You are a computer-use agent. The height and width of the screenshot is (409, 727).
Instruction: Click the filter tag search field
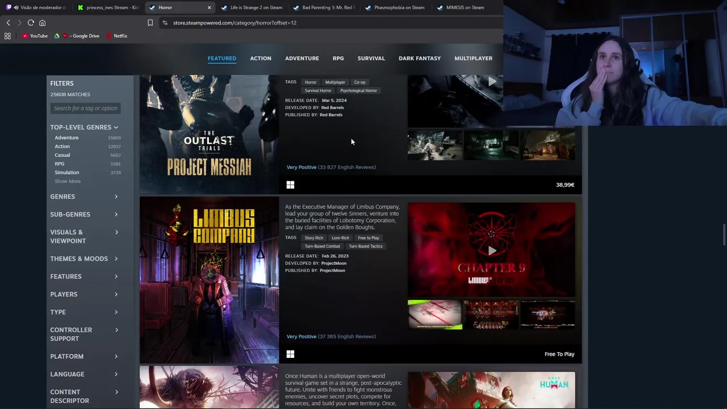coord(85,108)
